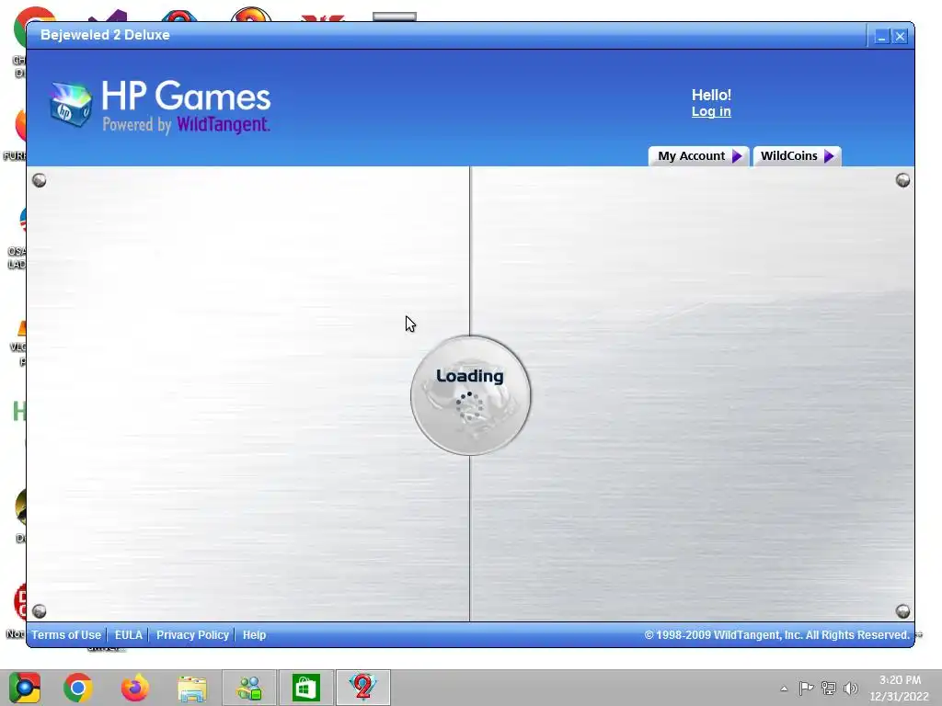Click the Log in link
942x706 pixels.
[711, 111]
